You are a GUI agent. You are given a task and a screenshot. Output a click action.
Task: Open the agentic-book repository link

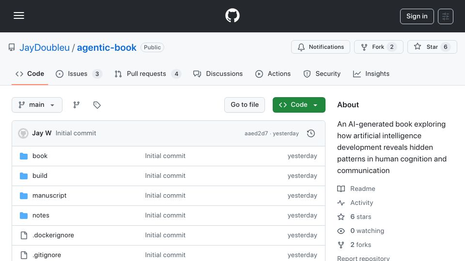(107, 47)
